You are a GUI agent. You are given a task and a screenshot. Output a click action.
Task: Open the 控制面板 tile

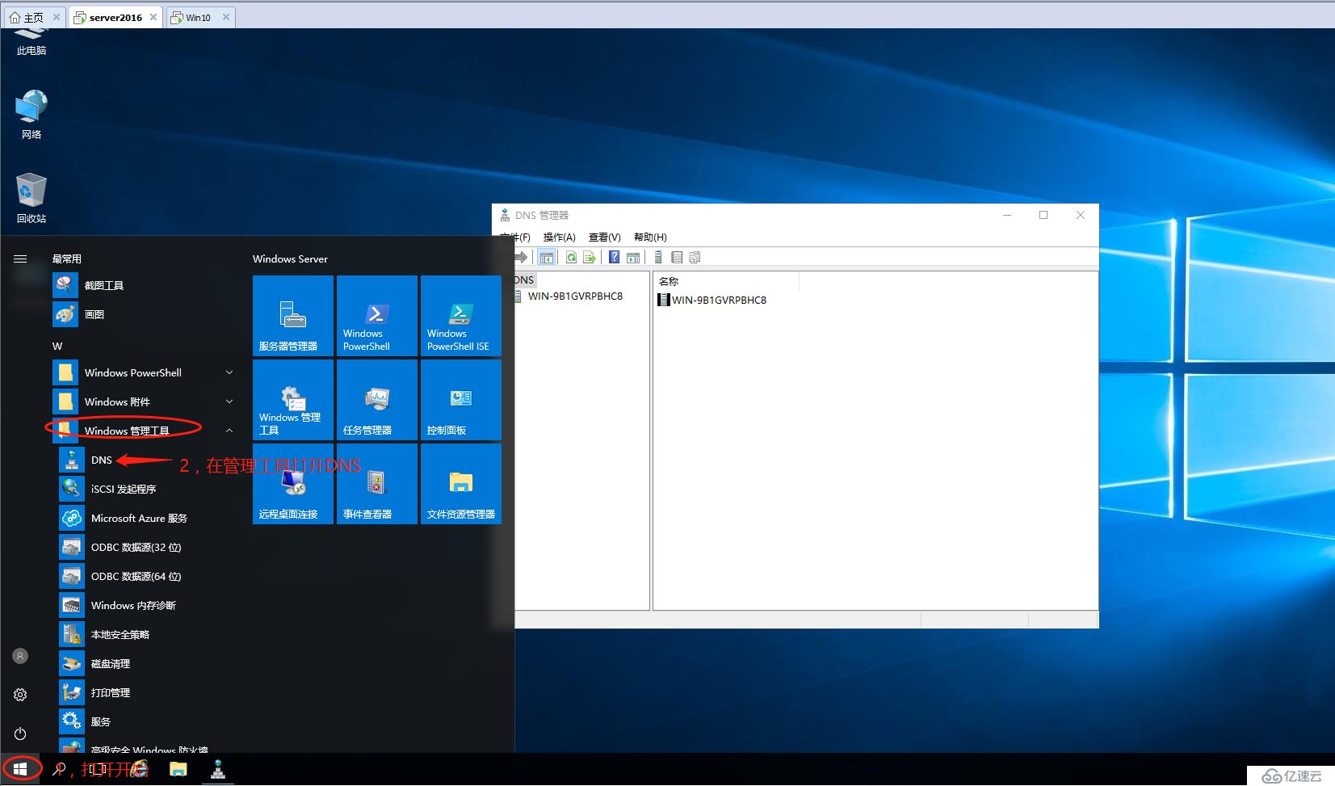click(461, 400)
